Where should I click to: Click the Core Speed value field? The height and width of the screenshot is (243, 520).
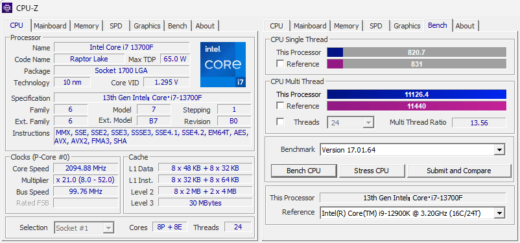(86, 168)
